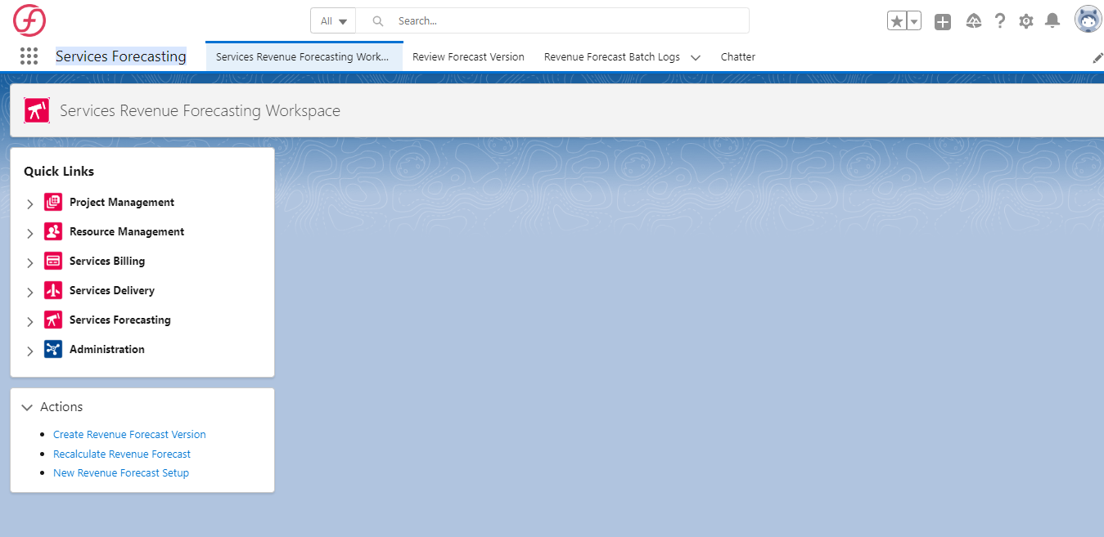Click into the global Search field
Screen dimensions: 1104x537
coord(565,21)
